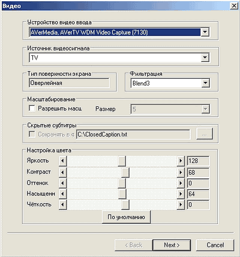Open the Источник видеосигнала TV dropdown
The image size is (240, 257).
pos(205,58)
